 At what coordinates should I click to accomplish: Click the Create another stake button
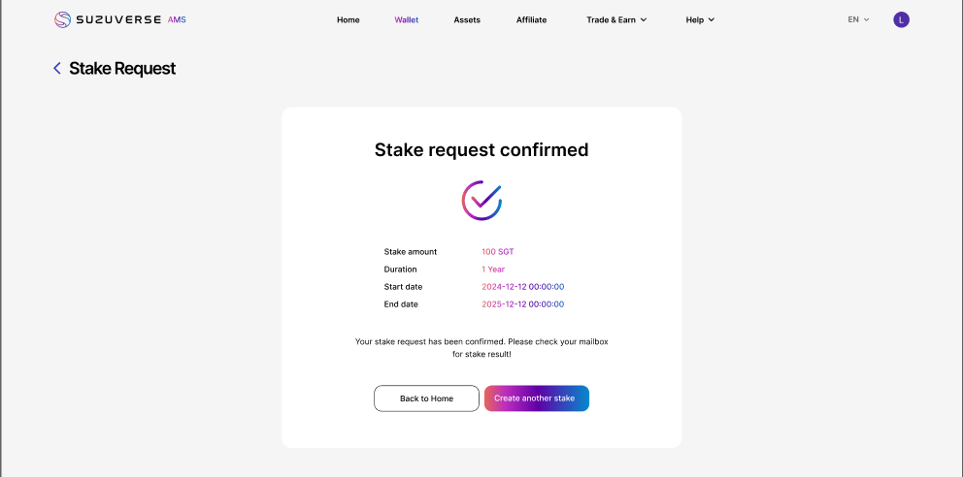pos(536,398)
